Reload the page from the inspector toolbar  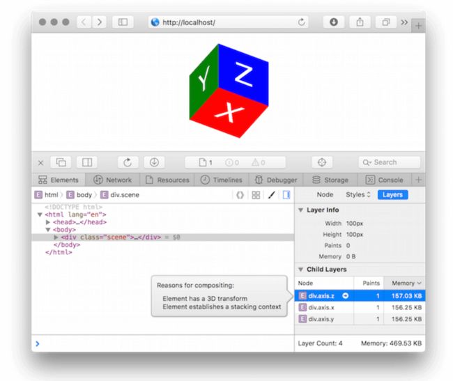coord(128,162)
